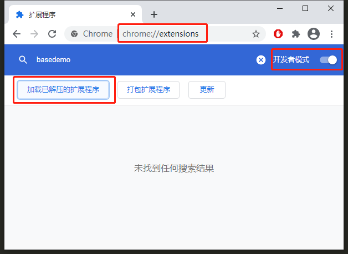348x254 pixels.
Task: Click the search magnifier icon
Action: [x=23, y=60]
